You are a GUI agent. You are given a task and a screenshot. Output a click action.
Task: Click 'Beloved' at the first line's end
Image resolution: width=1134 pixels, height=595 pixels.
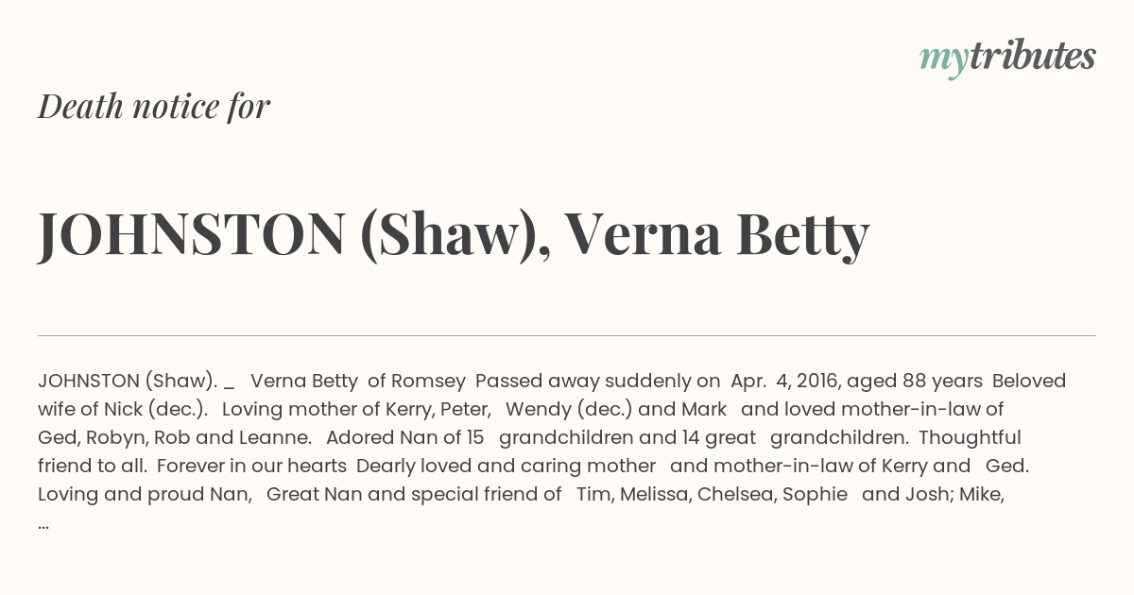click(x=1028, y=381)
